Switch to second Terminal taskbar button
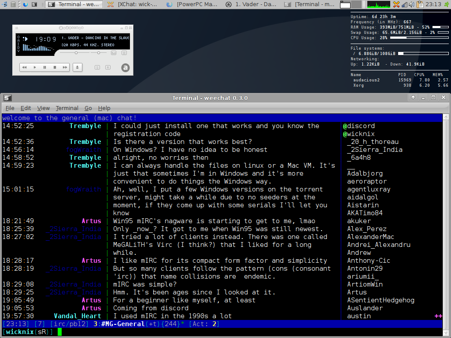The width and height of the screenshot is (451, 338). pyautogui.click(x=310, y=4)
